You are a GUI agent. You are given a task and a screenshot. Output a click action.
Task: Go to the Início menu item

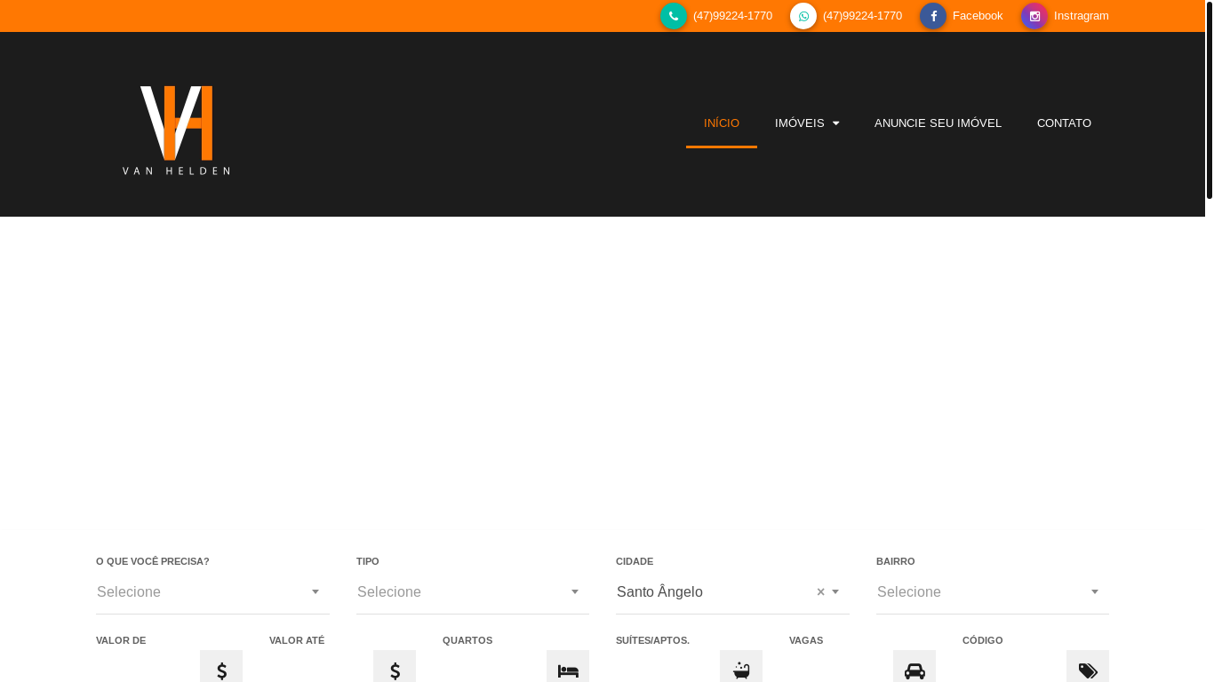722,123
